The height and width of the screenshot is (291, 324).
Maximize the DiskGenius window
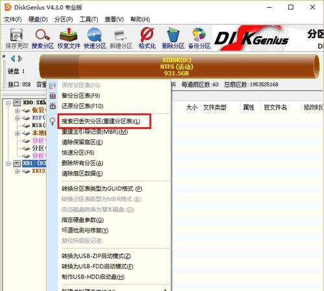coord(291,7)
